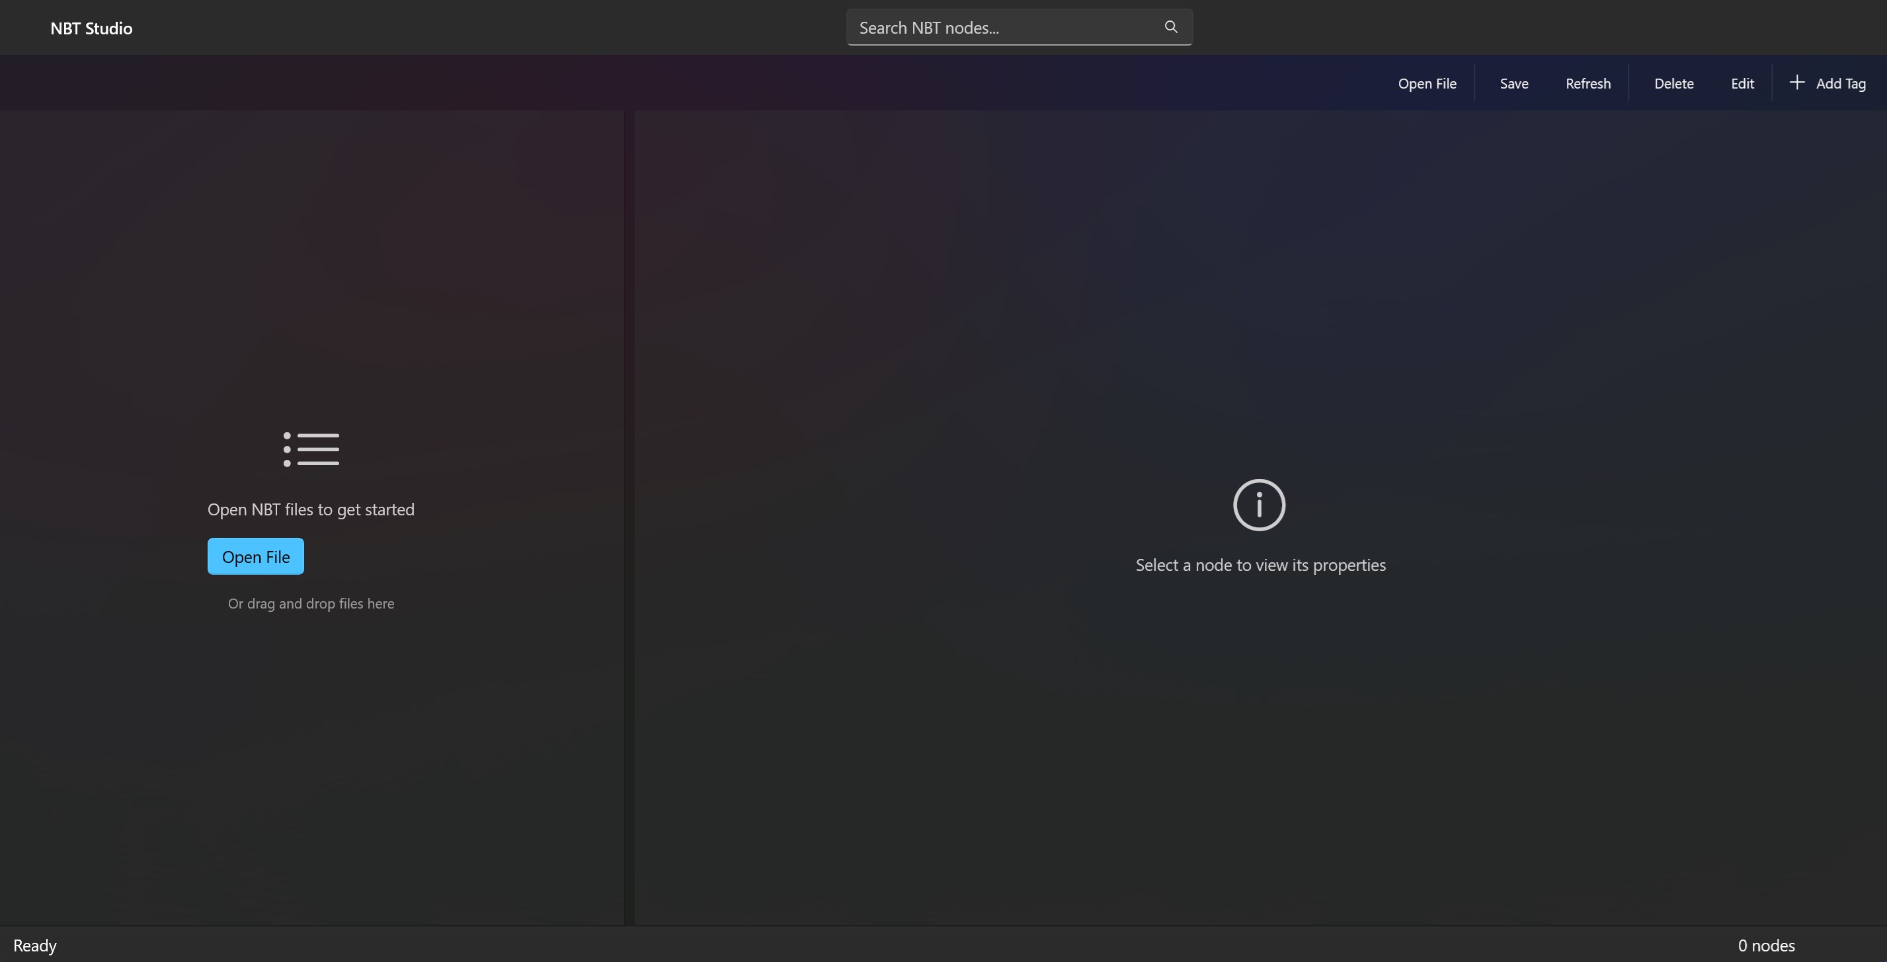This screenshot has height=962, width=1887.
Task: Select Edit in the toolbar
Action: pyautogui.click(x=1742, y=83)
